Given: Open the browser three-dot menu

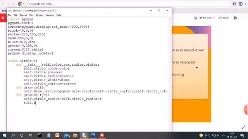Looking at the screenshot, I should pos(245,4).
